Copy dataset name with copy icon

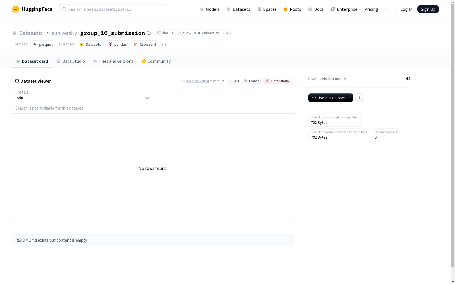(x=149, y=33)
